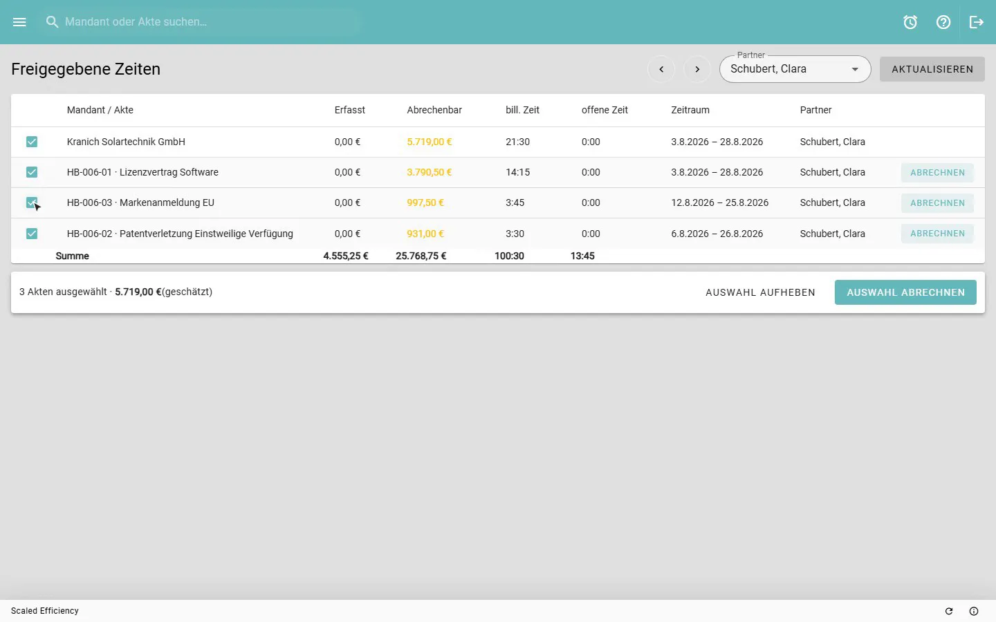This screenshot has width=996, height=622.
Task: Go to next period with right chevron
Action: pyautogui.click(x=697, y=69)
